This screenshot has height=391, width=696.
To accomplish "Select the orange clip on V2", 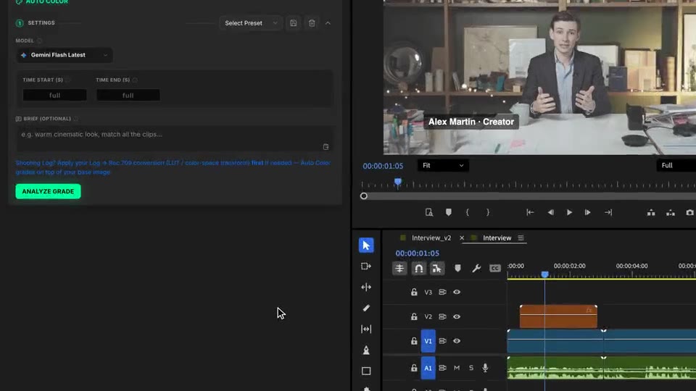I will tap(558, 316).
